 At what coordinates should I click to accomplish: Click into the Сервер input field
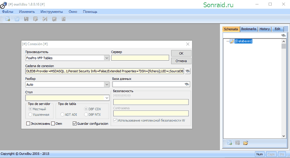pos(140,58)
